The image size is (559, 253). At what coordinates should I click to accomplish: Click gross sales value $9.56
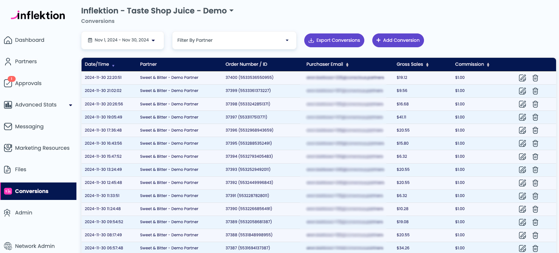(402, 91)
